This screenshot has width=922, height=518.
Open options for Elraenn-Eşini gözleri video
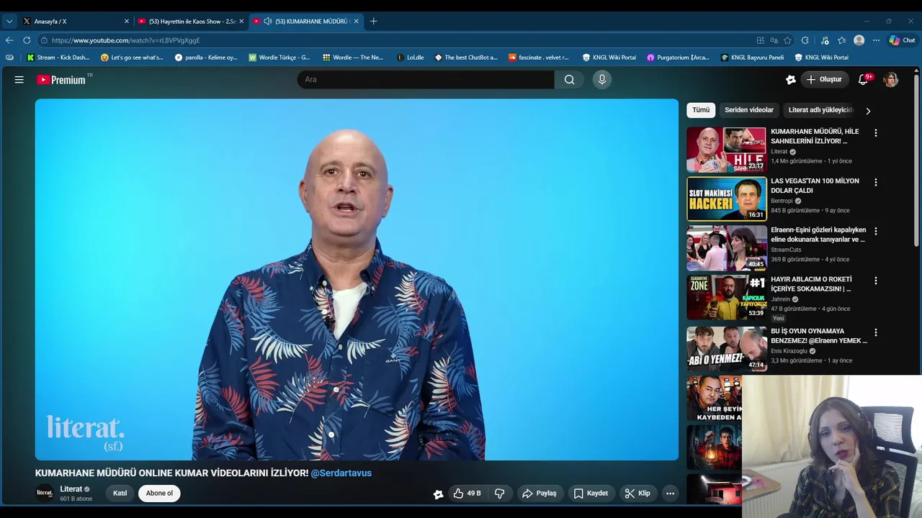click(875, 231)
